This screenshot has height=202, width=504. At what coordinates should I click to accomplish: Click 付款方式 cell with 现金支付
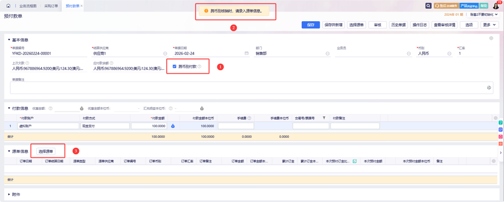click(105, 126)
